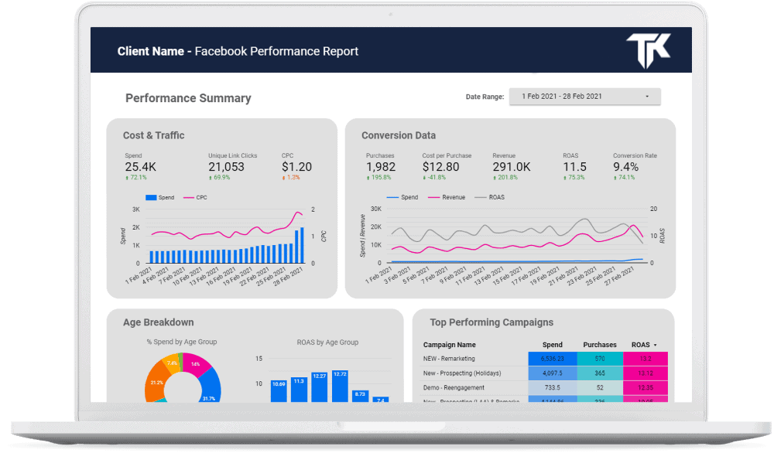Select the Demo - Reengagement campaign
774x453 pixels.
[x=454, y=387]
